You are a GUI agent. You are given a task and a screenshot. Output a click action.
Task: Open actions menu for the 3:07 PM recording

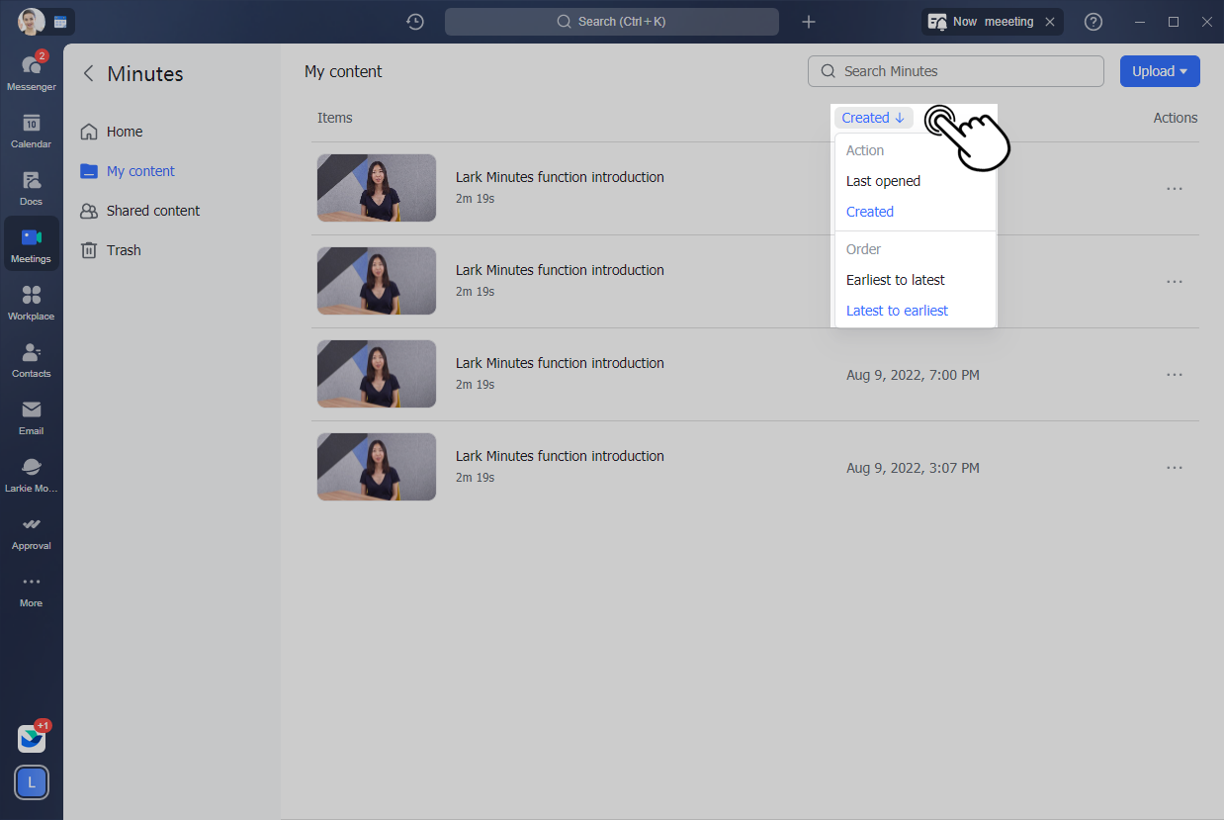point(1174,468)
